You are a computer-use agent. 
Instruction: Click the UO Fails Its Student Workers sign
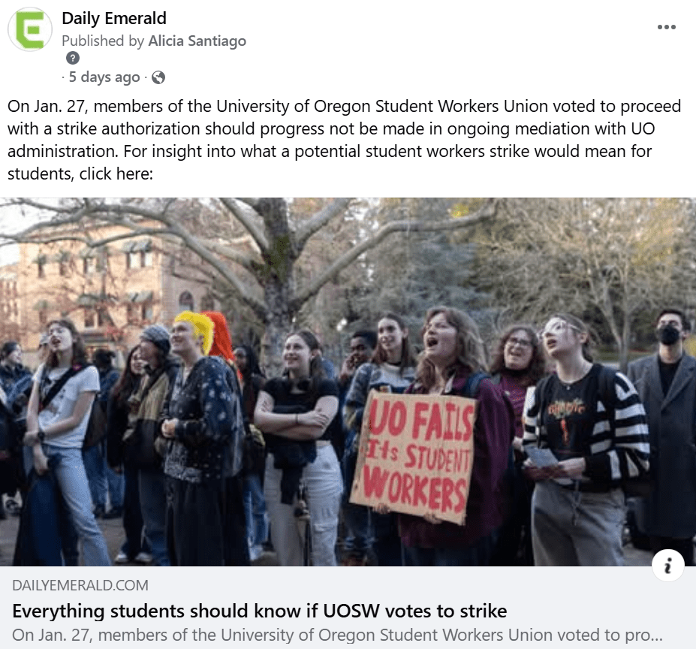coord(413,456)
